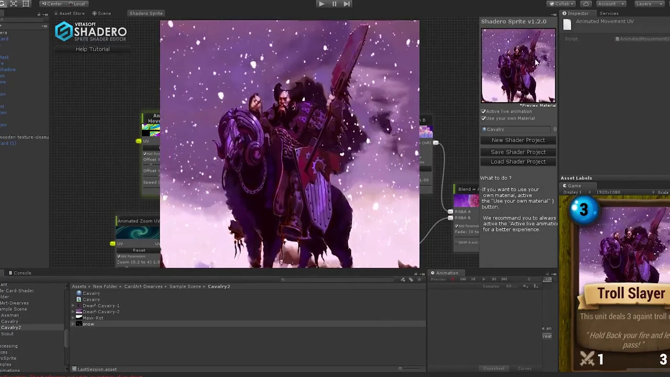Click Search by Type icon in Project
Screen dimensions: 670x377
click(403, 280)
